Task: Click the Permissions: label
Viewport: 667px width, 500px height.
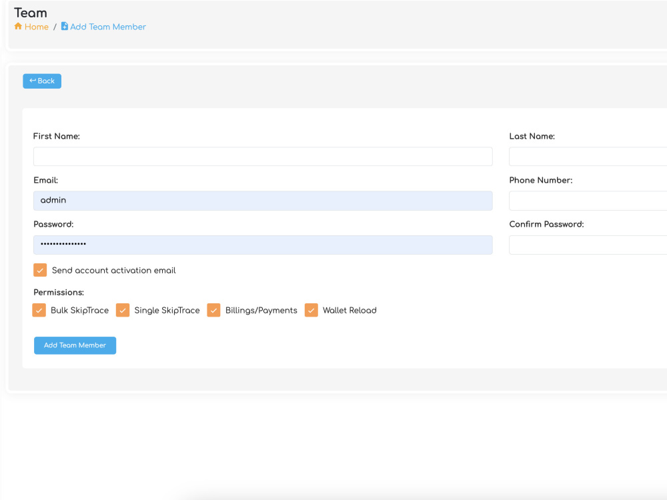Action: click(x=59, y=293)
